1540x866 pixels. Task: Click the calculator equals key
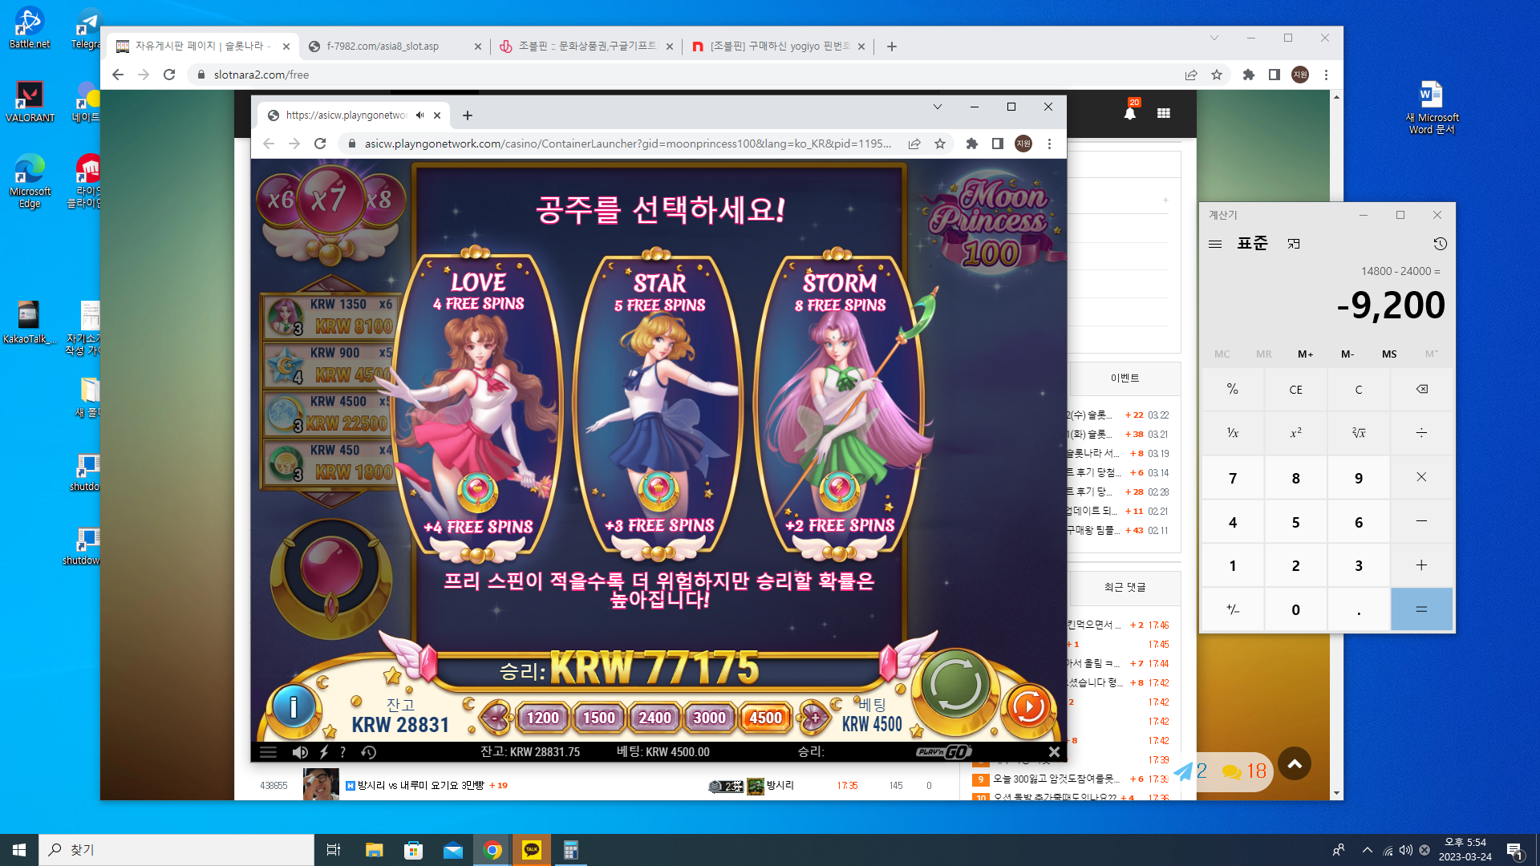point(1421,609)
